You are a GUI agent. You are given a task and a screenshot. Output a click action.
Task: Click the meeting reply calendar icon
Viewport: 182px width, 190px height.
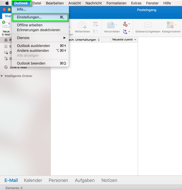[x=96, y=24]
